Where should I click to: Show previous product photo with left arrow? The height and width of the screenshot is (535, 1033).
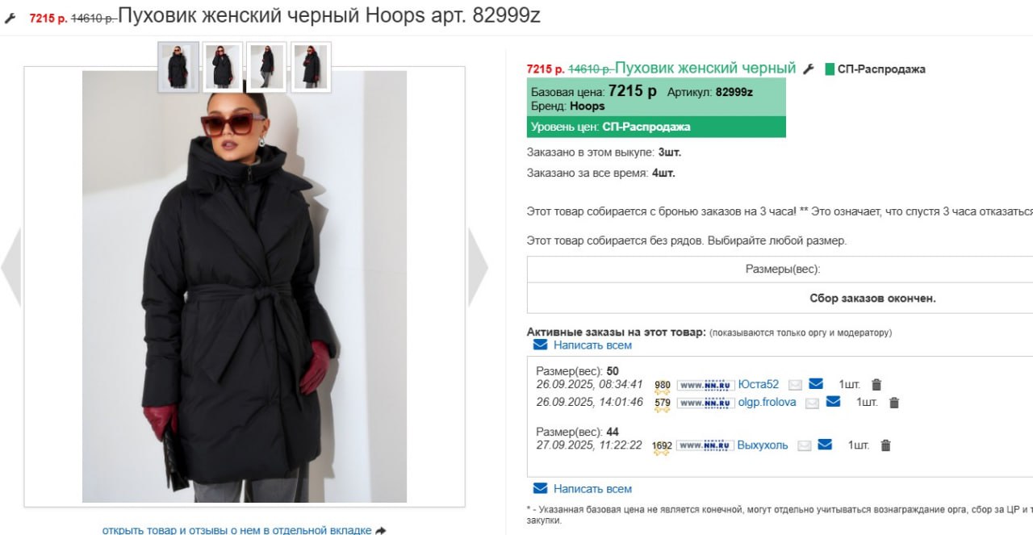[x=10, y=267]
